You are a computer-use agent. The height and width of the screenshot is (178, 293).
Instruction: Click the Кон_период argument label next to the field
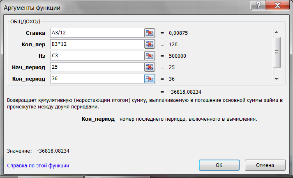[29, 79]
